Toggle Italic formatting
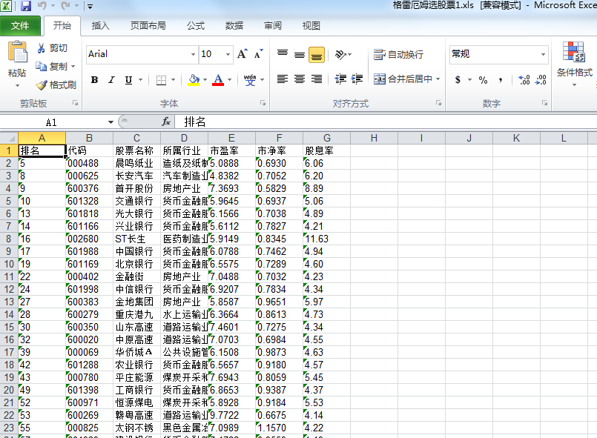The height and width of the screenshot is (438, 597). pyautogui.click(x=111, y=80)
